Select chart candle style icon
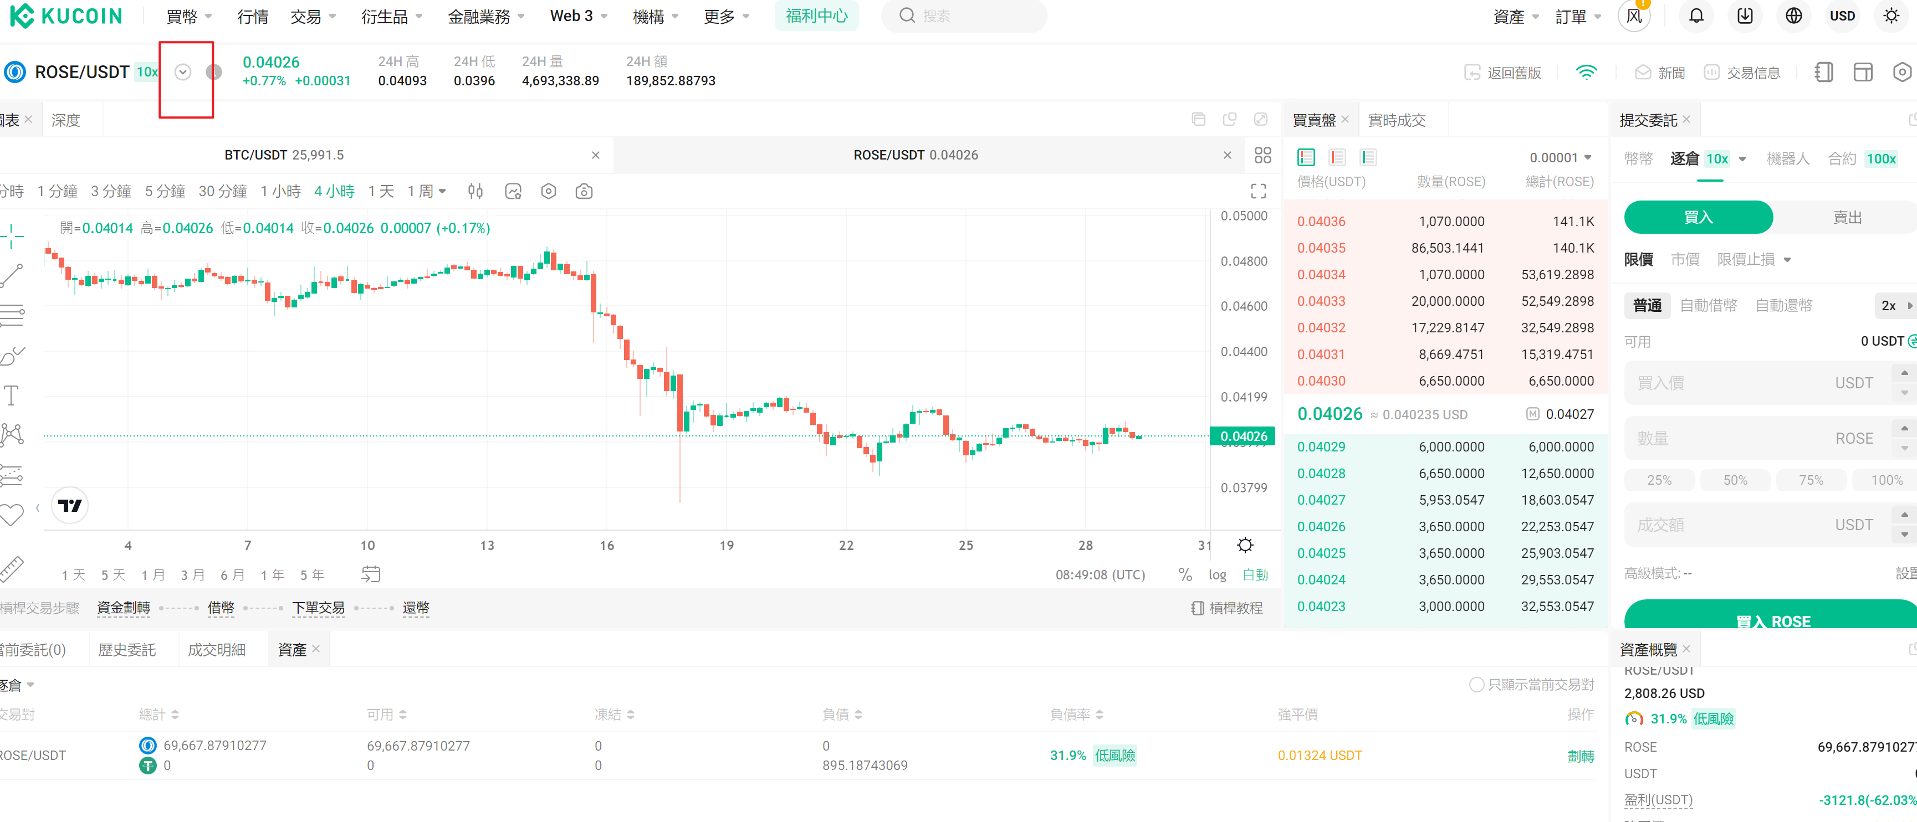This screenshot has width=1917, height=822. [476, 191]
